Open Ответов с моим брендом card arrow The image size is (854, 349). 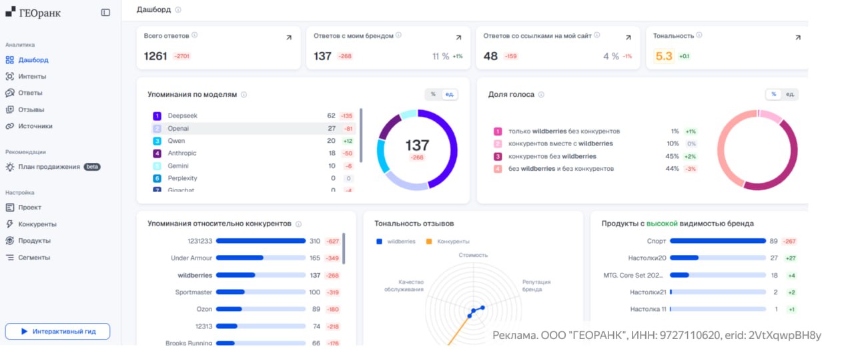tap(458, 38)
